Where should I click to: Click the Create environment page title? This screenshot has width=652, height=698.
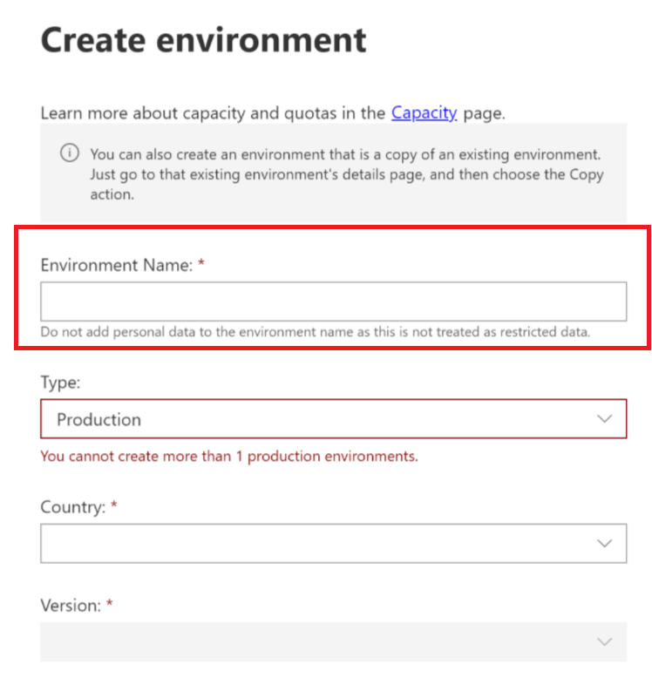[203, 39]
